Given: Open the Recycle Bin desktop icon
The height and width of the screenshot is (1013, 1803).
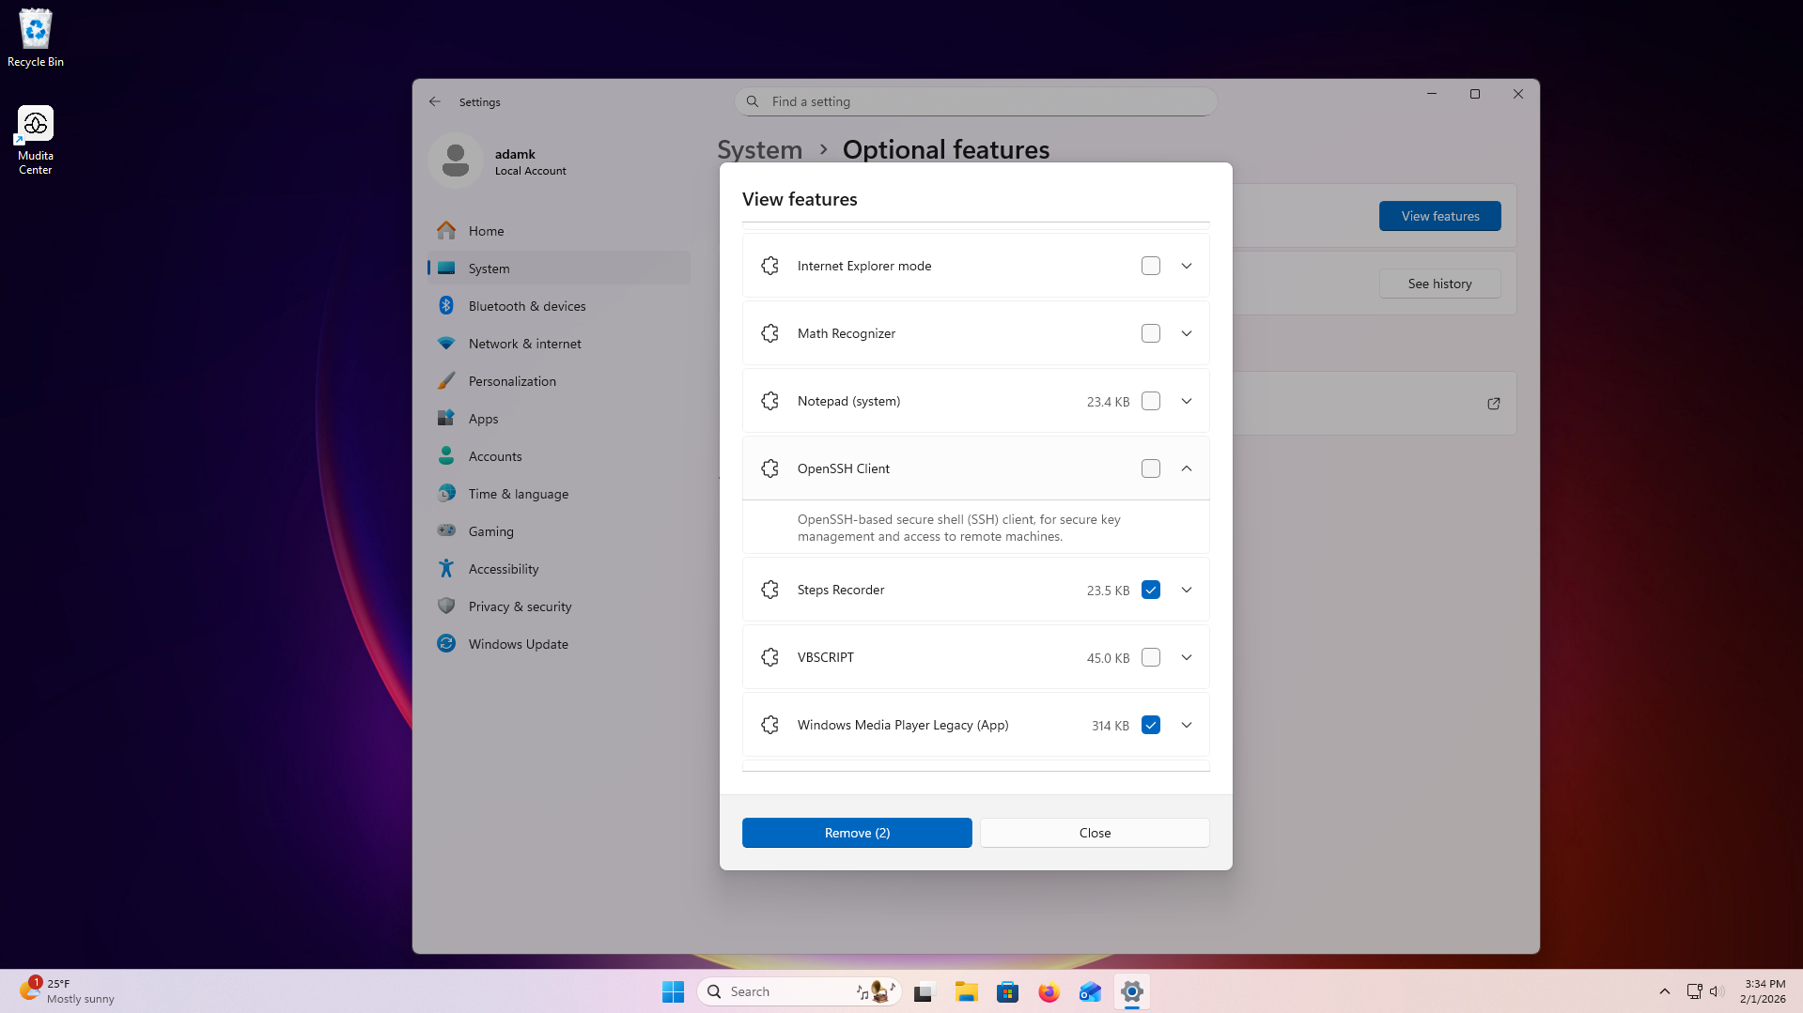Looking at the screenshot, I should tap(36, 38).
